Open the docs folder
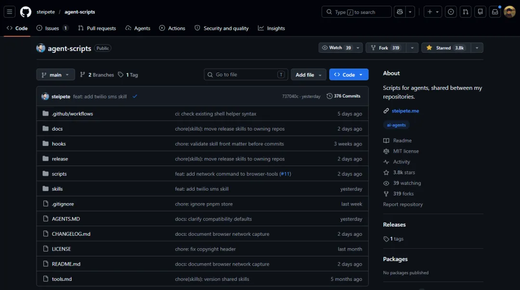 57,129
